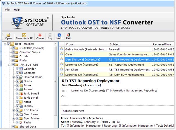Collapse the Root - Mailbox tree node
The height and width of the screenshot is (130, 176).
tap(5, 44)
